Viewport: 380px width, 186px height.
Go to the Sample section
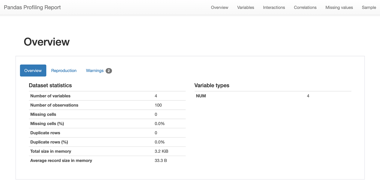click(x=369, y=7)
